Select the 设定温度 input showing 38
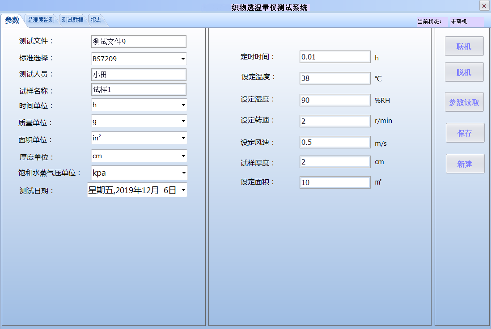 pyautogui.click(x=334, y=78)
